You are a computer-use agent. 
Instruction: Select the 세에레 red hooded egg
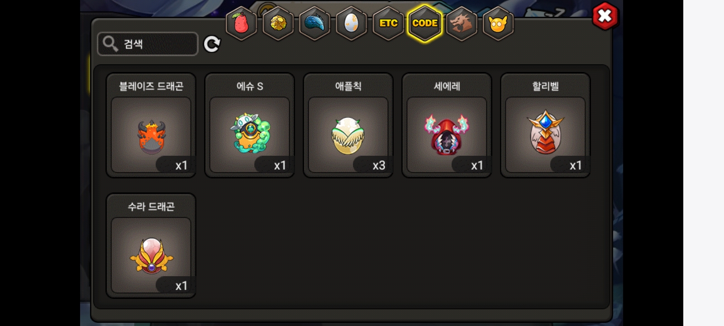pyautogui.click(x=447, y=125)
